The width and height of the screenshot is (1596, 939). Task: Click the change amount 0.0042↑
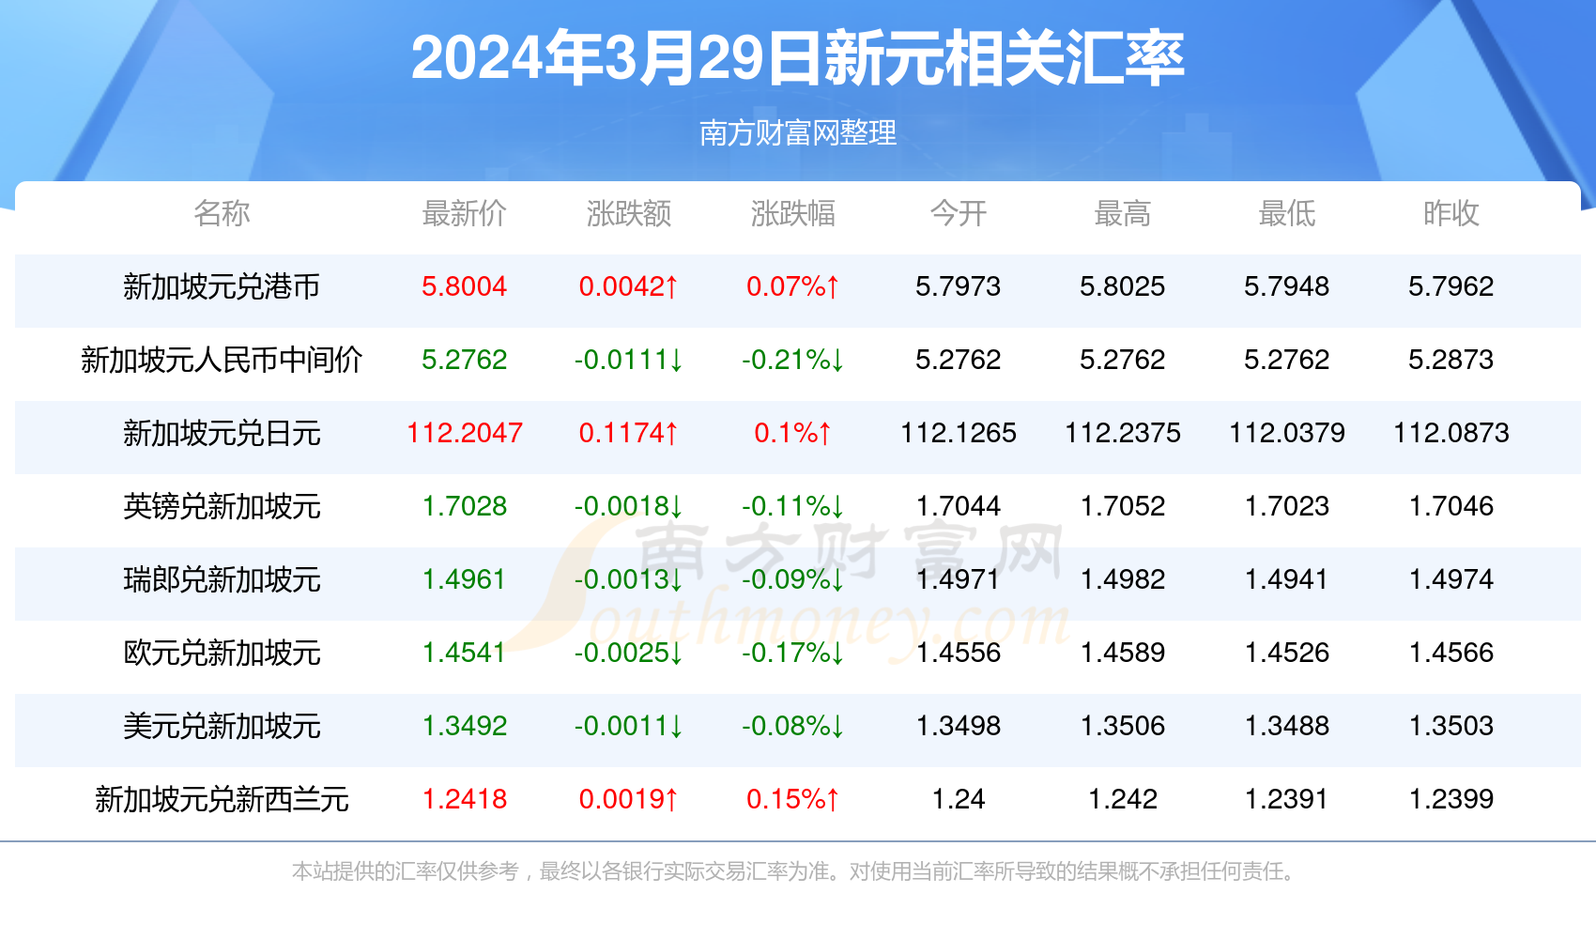pos(629,286)
